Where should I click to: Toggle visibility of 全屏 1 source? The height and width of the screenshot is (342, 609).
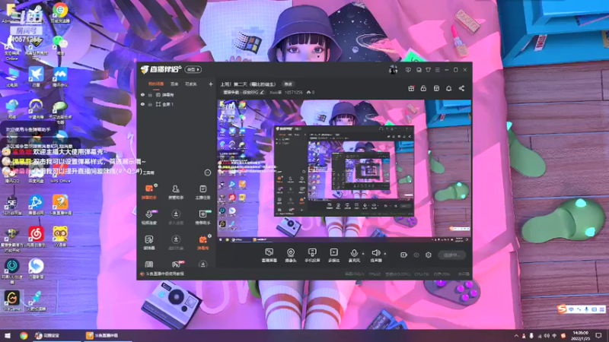pos(142,104)
